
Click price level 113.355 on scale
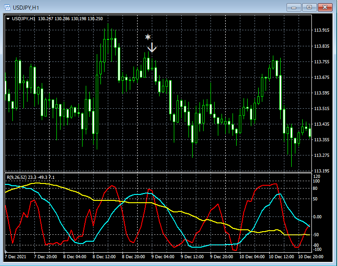321,140
